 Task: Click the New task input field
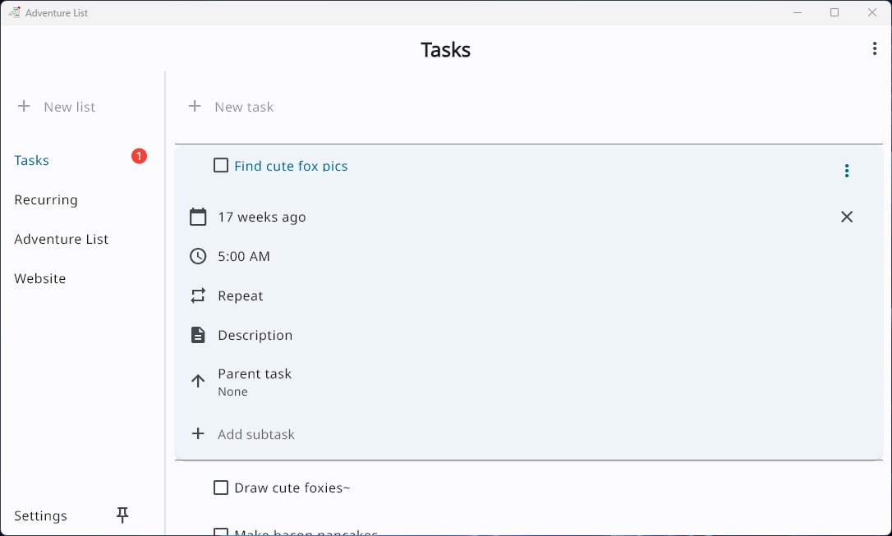coord(529,107)
